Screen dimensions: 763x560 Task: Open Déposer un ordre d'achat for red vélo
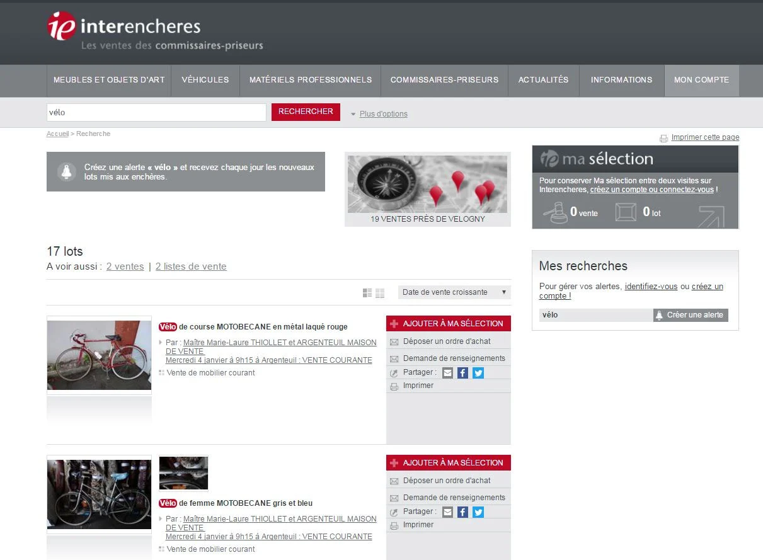(x=447, y=341)
